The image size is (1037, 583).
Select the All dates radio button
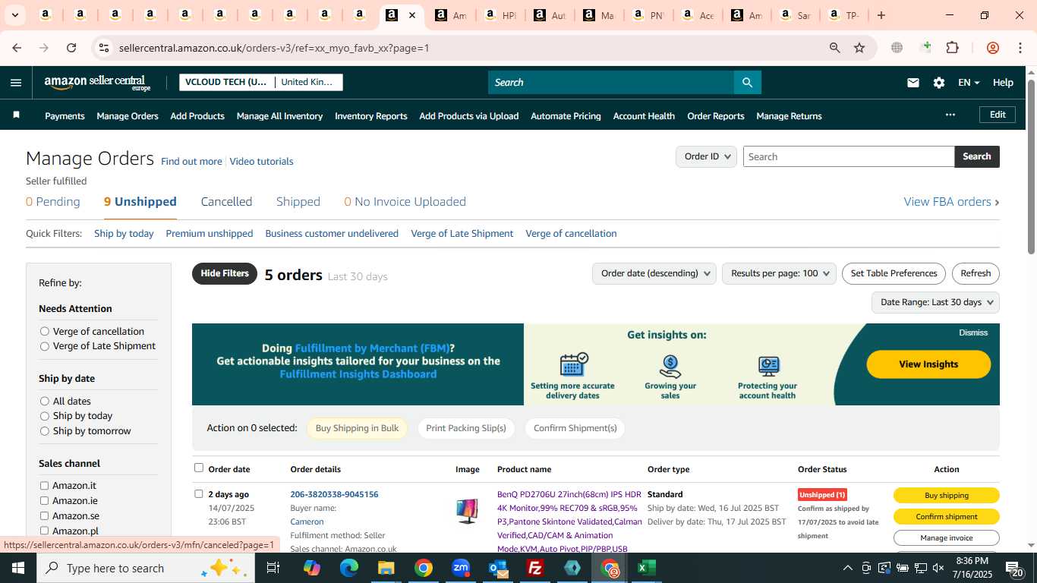[x=45, y=401]
